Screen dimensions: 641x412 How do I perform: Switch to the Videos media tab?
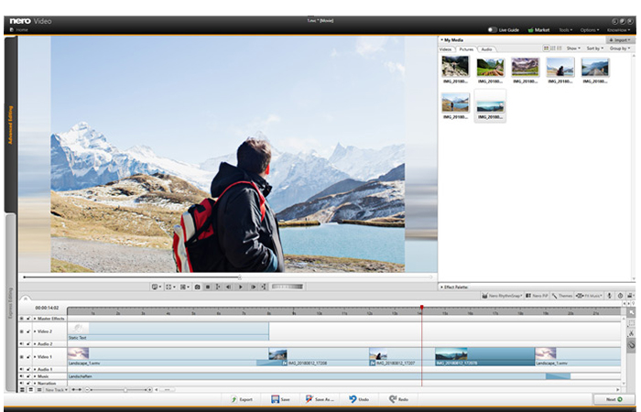coord(445,49)
